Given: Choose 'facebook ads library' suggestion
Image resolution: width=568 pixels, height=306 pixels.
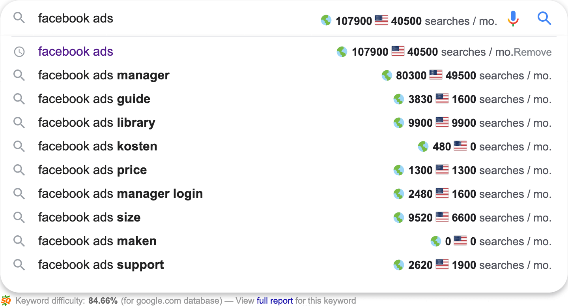Looking at the screenshot, I should pyautogui.click(x=284, y=123).
